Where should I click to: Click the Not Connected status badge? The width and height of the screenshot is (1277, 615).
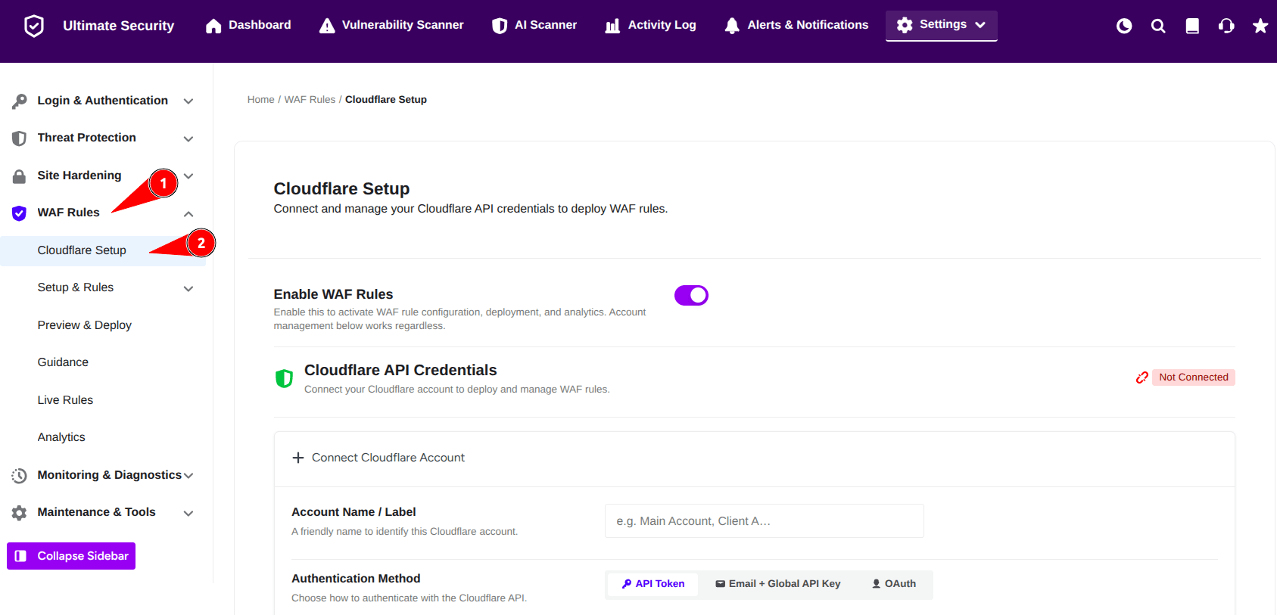pyautogui.click(x=1194, y=377)
